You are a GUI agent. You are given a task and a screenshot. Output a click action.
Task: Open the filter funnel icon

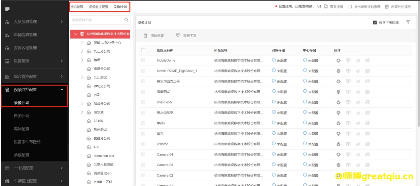click(x=408, y=22)
